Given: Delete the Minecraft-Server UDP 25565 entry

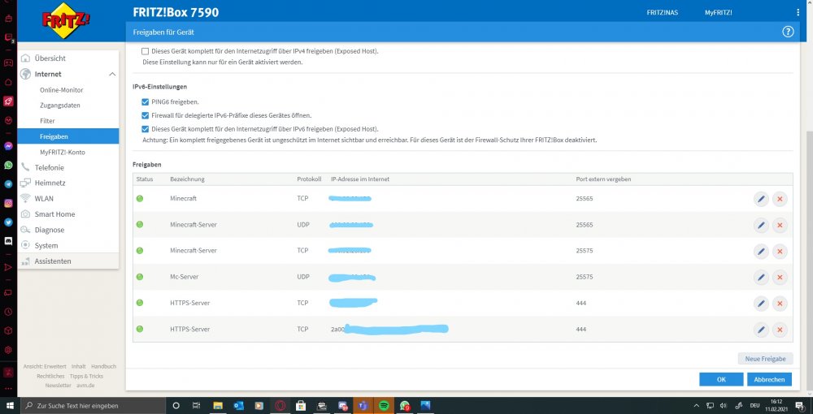Looking at the screenshot, I should tap(780, 225).
